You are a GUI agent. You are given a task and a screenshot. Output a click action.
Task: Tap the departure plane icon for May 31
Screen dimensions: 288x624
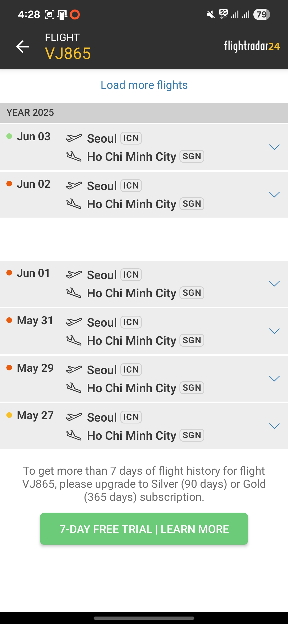(74, 322)
